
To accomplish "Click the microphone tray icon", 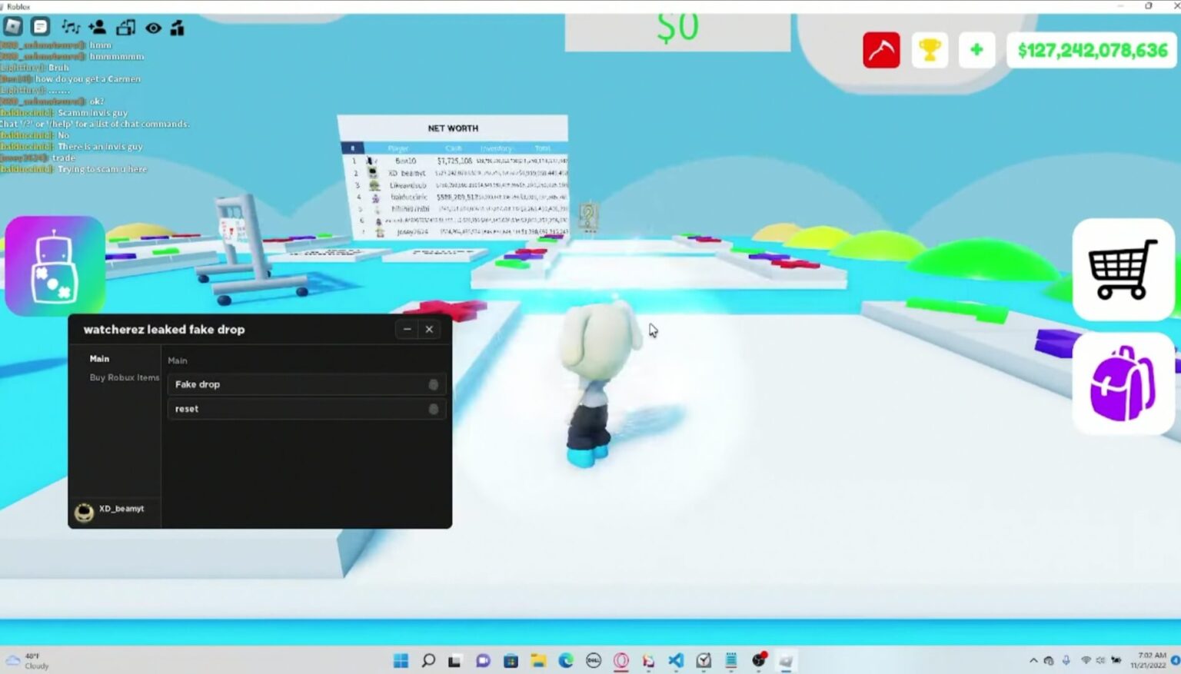I will click(x=1066, y=660).
